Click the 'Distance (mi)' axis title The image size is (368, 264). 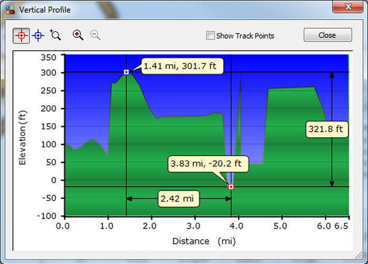[204, 241]
